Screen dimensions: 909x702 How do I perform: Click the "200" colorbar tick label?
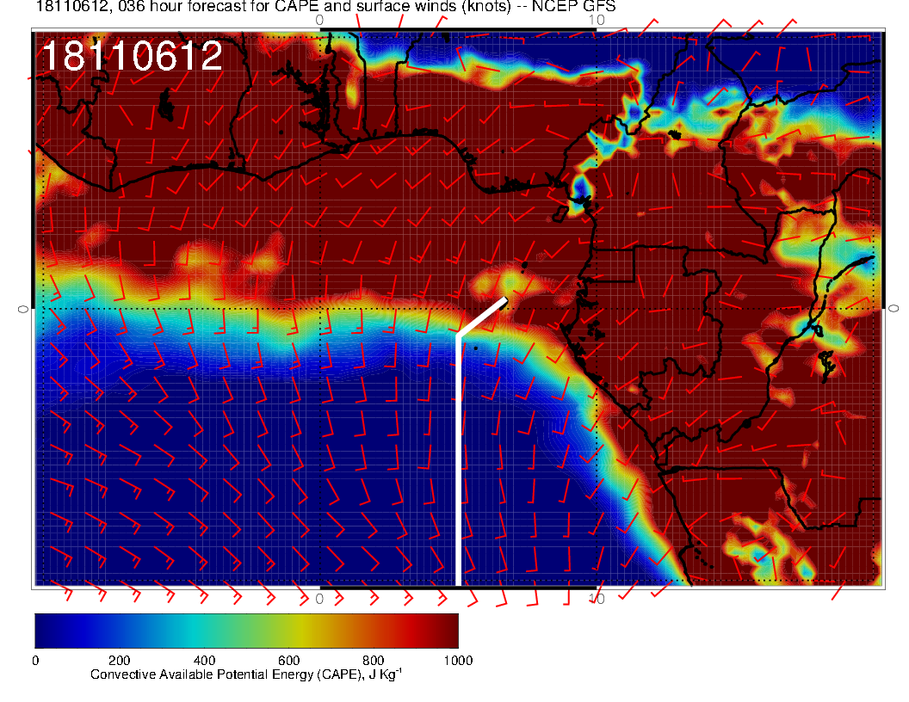point(119,661)
